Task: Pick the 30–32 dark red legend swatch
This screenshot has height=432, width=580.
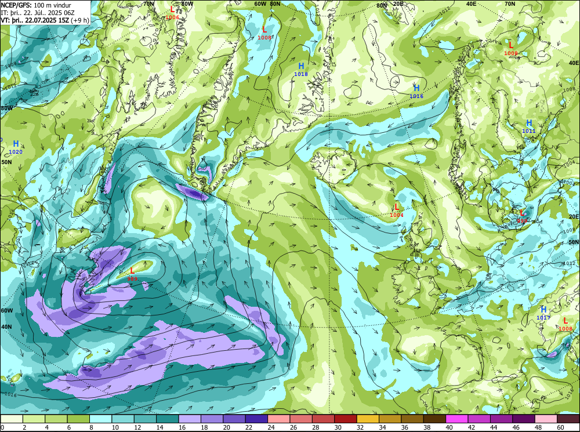Action: tap(346, 419)
